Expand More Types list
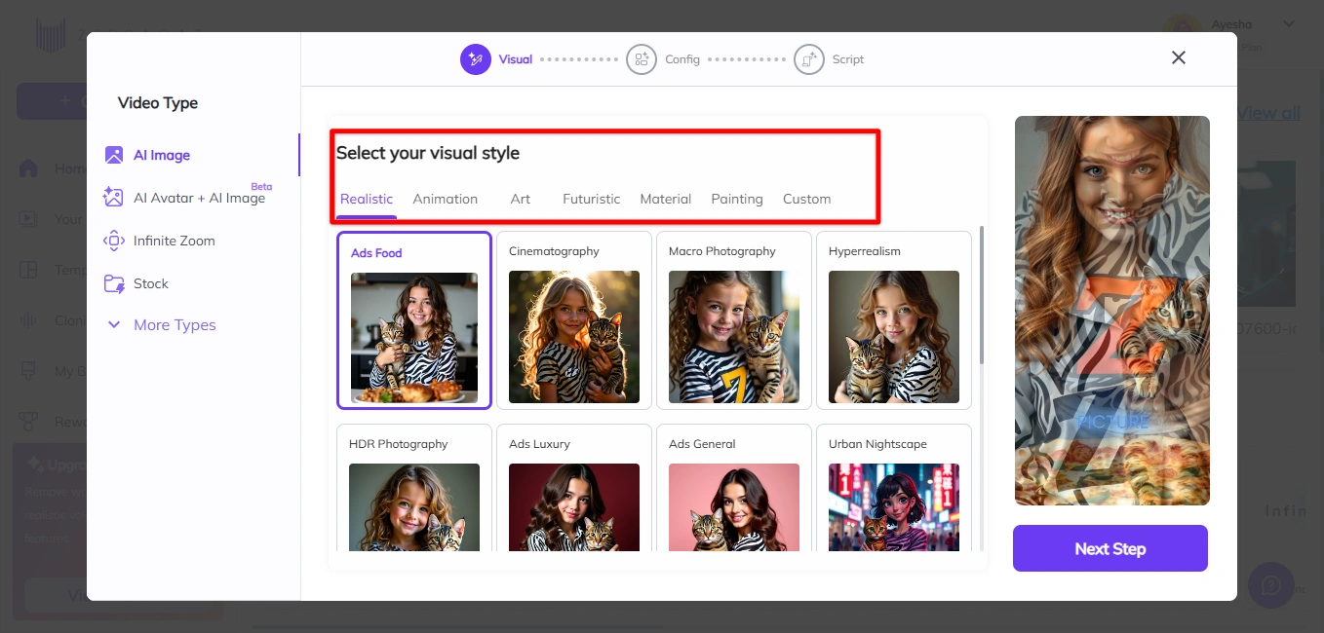1324x633 pixels. click(x=161, y=325)
